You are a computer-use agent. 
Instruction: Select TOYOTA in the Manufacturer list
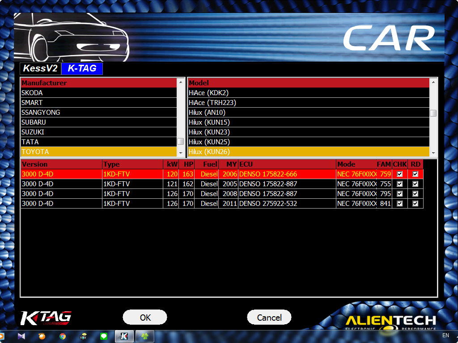[x=99, y=152]
